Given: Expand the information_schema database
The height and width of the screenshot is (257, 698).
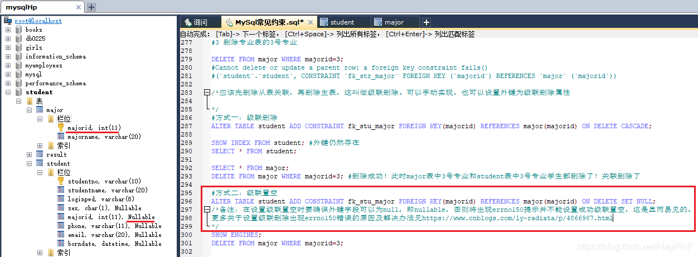Looking at the screenshot, I should 8,56.
